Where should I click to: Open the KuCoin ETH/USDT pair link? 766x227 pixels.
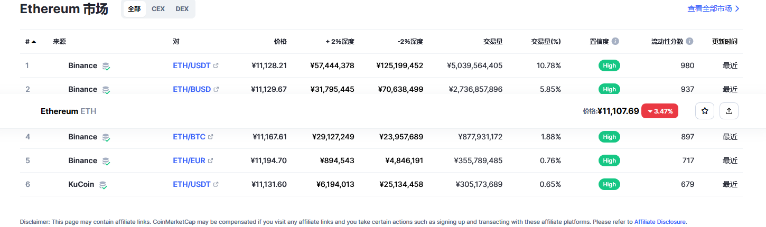tap(191, 184)
